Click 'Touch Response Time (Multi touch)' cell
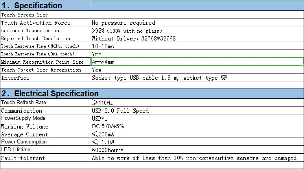Screen dimensions: 304x169 click(46, 46)
